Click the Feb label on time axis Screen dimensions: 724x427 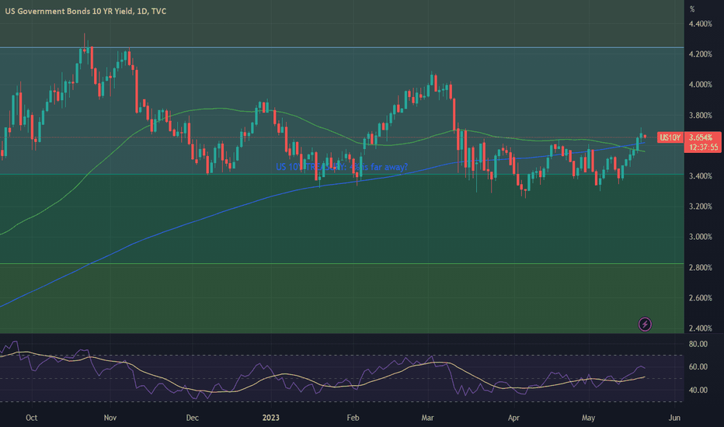pyautogui.click(x=353, y=418)
